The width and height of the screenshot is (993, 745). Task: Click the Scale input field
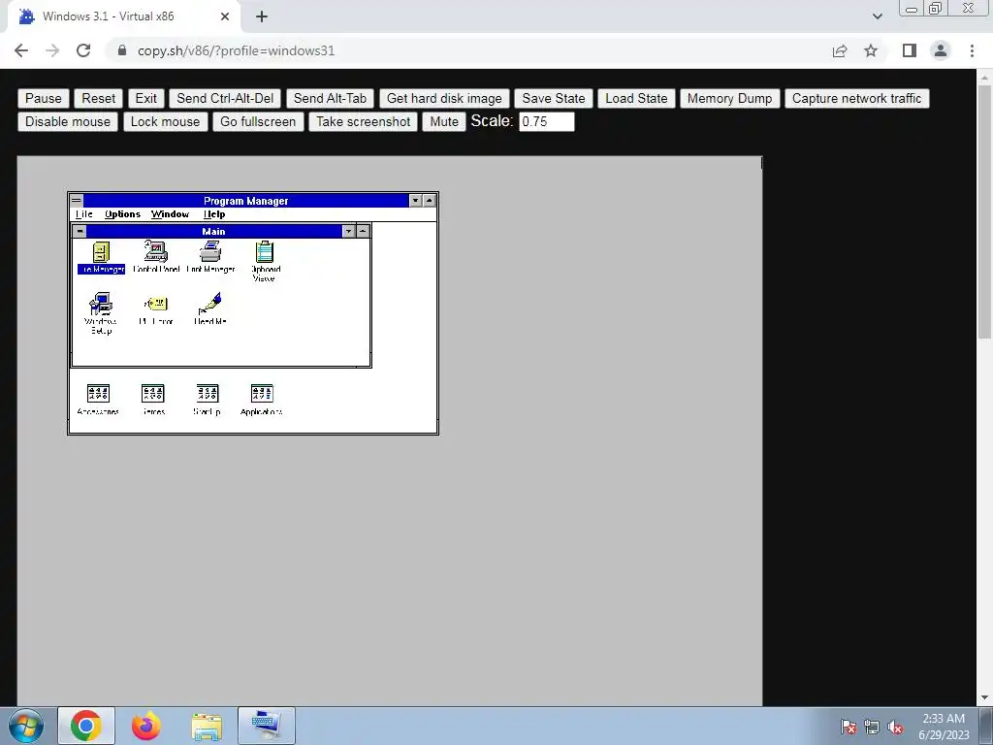(547, 121)
